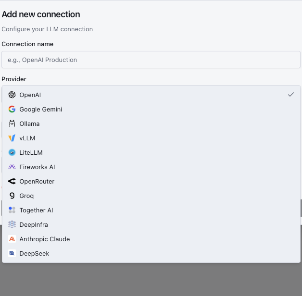Click the DeepInfra logo icon
The height and width of the screenshot is (296, 302).
[12, 224]
